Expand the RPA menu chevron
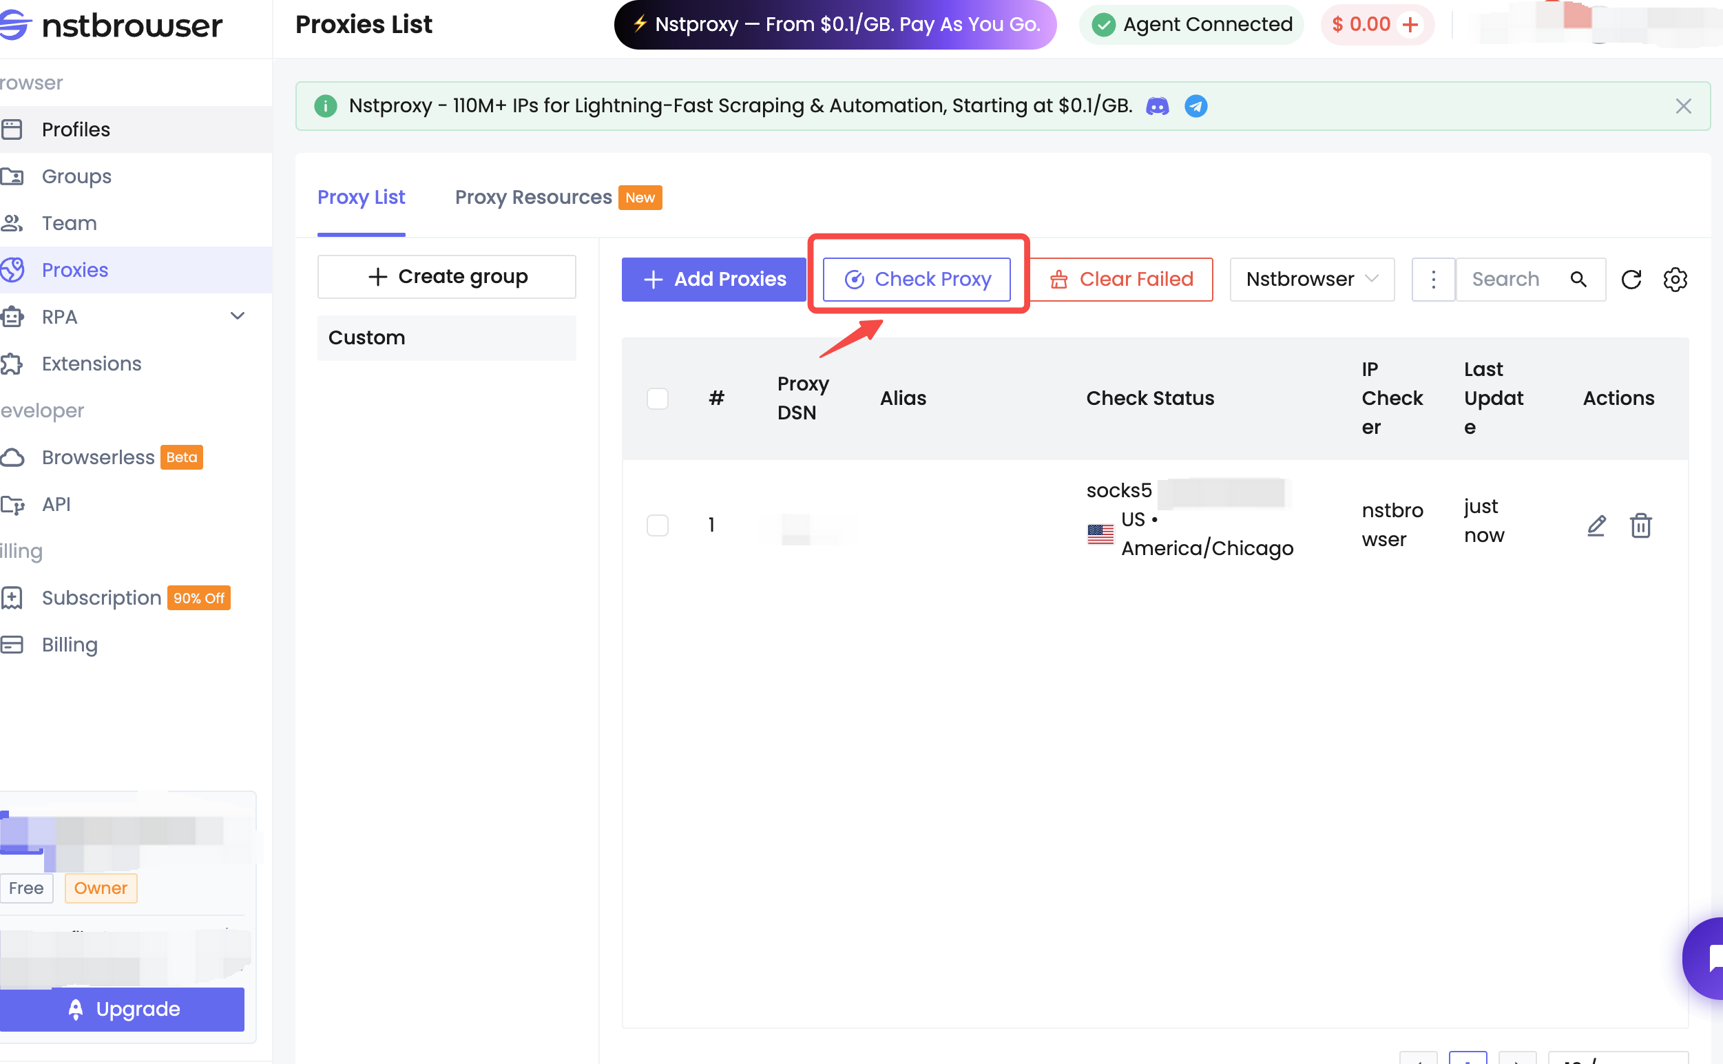 click(238, 317)
